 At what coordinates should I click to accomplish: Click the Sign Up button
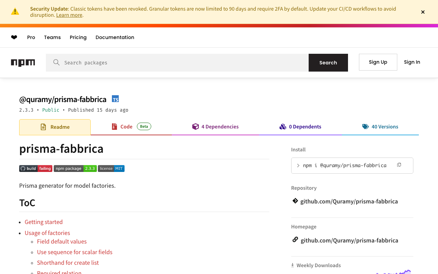click(x=378, y=62)
